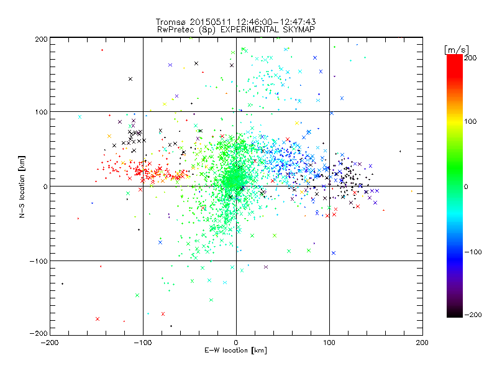Click the colorbar label '-200' at bottom
497x373 pixels.
473,315
